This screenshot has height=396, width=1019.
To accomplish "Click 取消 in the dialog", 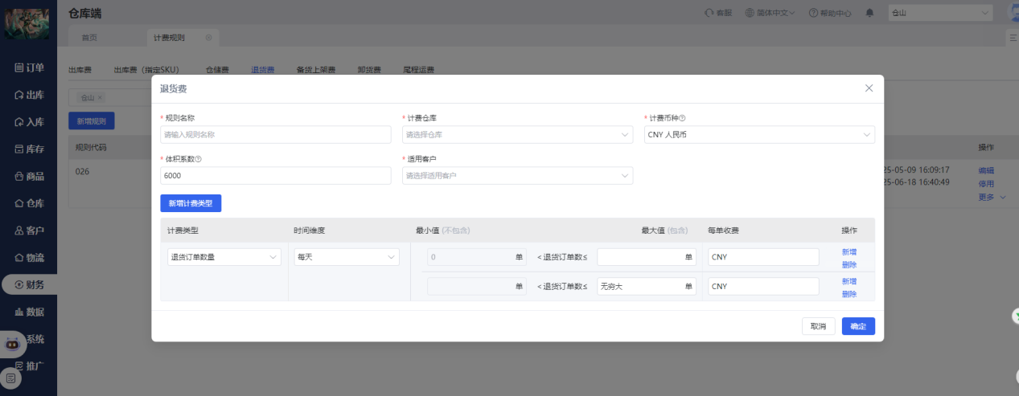I will (x=818, y=326).
